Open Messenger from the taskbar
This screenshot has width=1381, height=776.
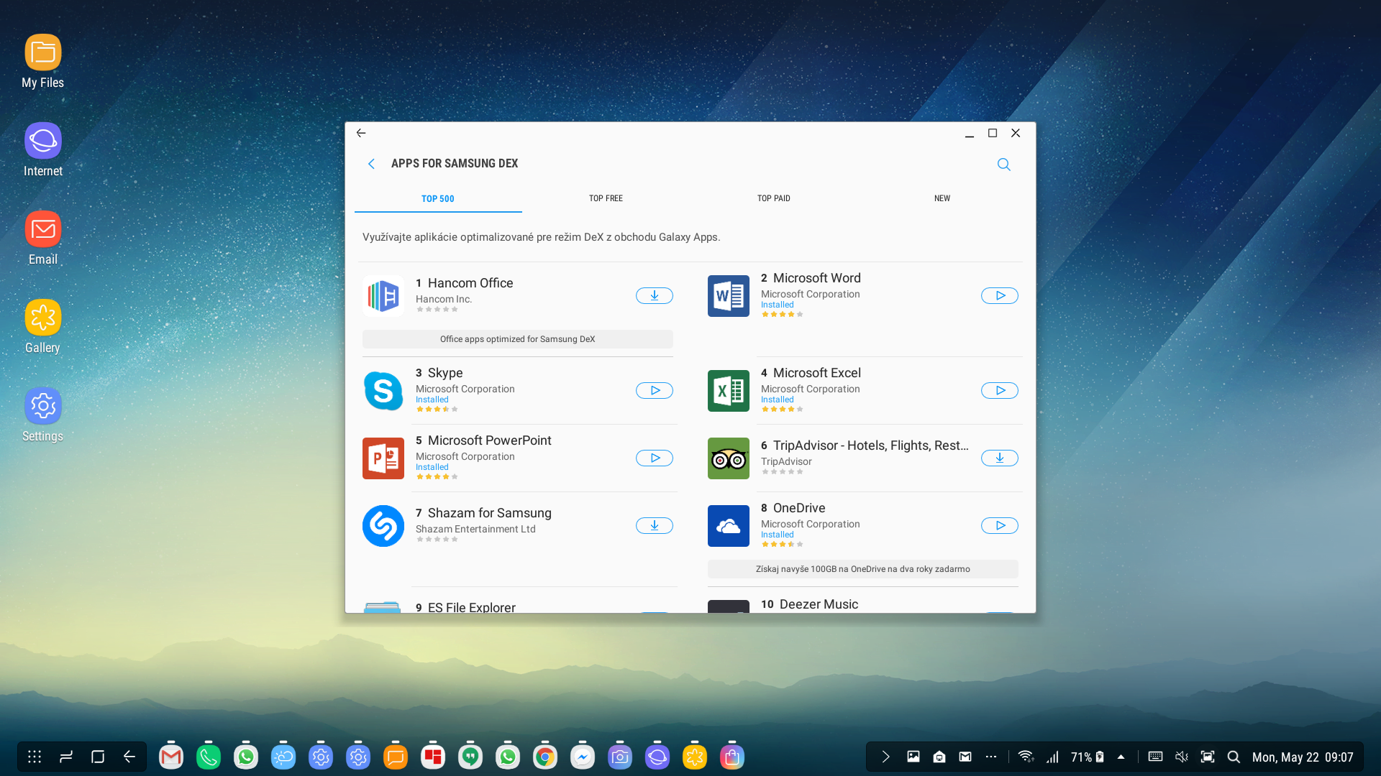[x=583, y=757]
